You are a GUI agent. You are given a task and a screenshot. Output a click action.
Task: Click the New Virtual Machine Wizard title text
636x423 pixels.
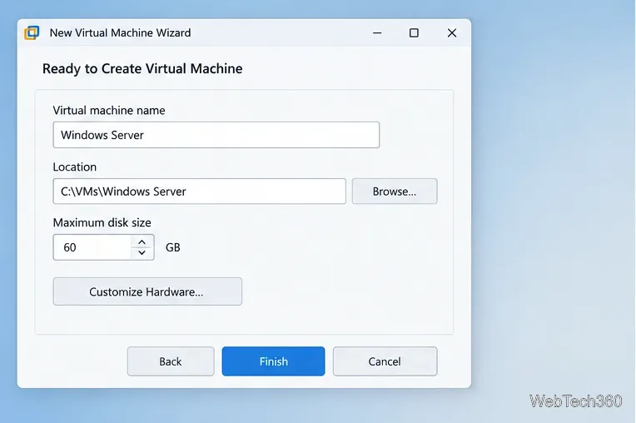[x=120, y=32]
